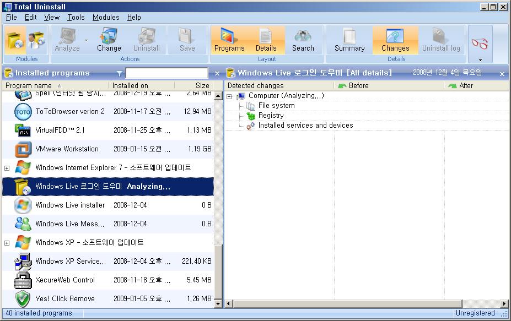
Task: Open the Search binoculars tool
Action: (x=303, y=40)
